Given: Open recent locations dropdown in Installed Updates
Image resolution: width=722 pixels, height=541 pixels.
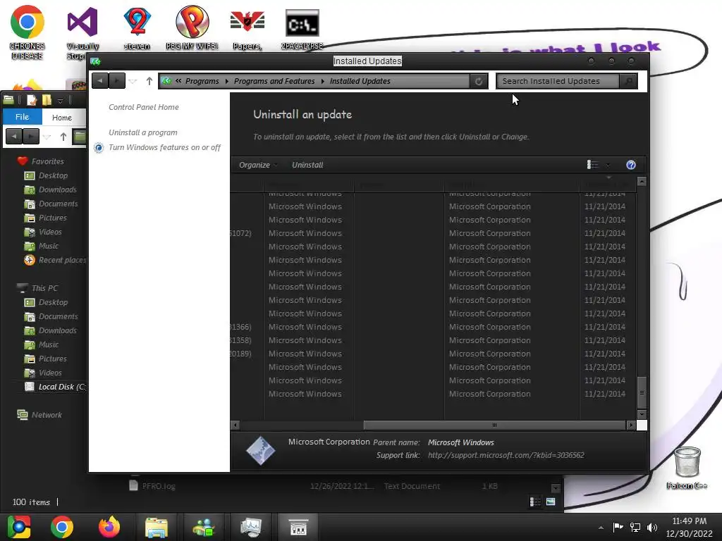Looking at the screenshot, I should (133, 82).
